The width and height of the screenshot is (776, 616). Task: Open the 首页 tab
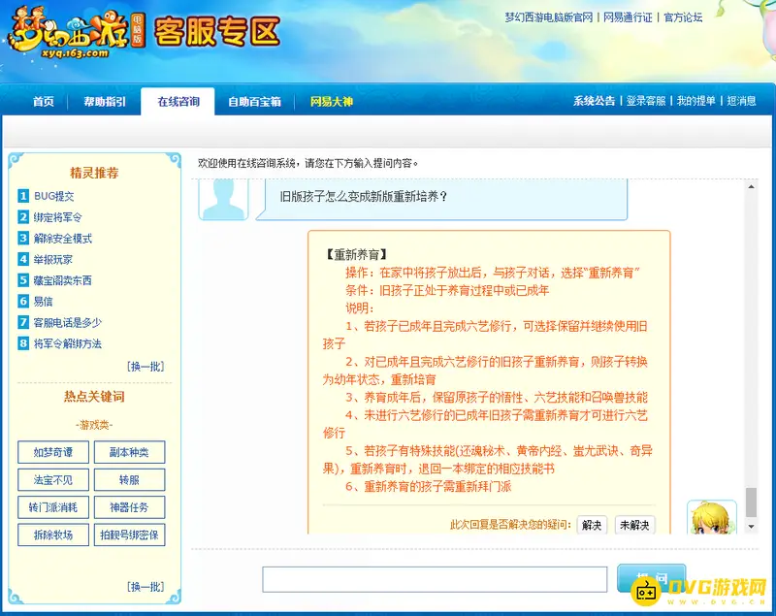(x=44, y=102)
